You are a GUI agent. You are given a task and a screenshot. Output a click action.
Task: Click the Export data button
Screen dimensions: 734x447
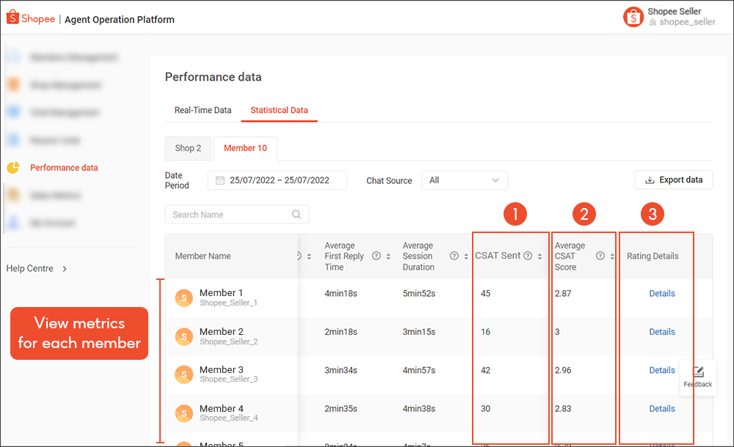pyautogui.click(x=674, y=179)
